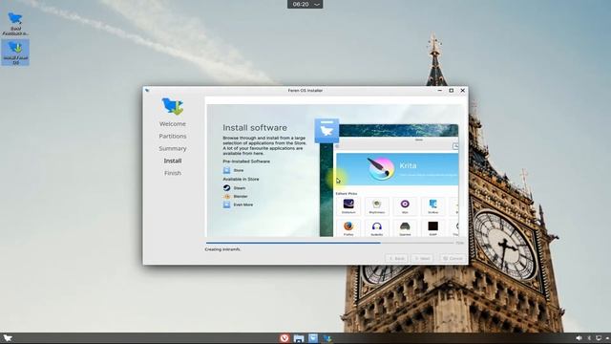Close the Feren OS Installer window

462,91
